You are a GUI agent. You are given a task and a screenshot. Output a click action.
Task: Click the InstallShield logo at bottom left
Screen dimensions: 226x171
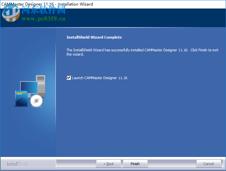point(18,164)
